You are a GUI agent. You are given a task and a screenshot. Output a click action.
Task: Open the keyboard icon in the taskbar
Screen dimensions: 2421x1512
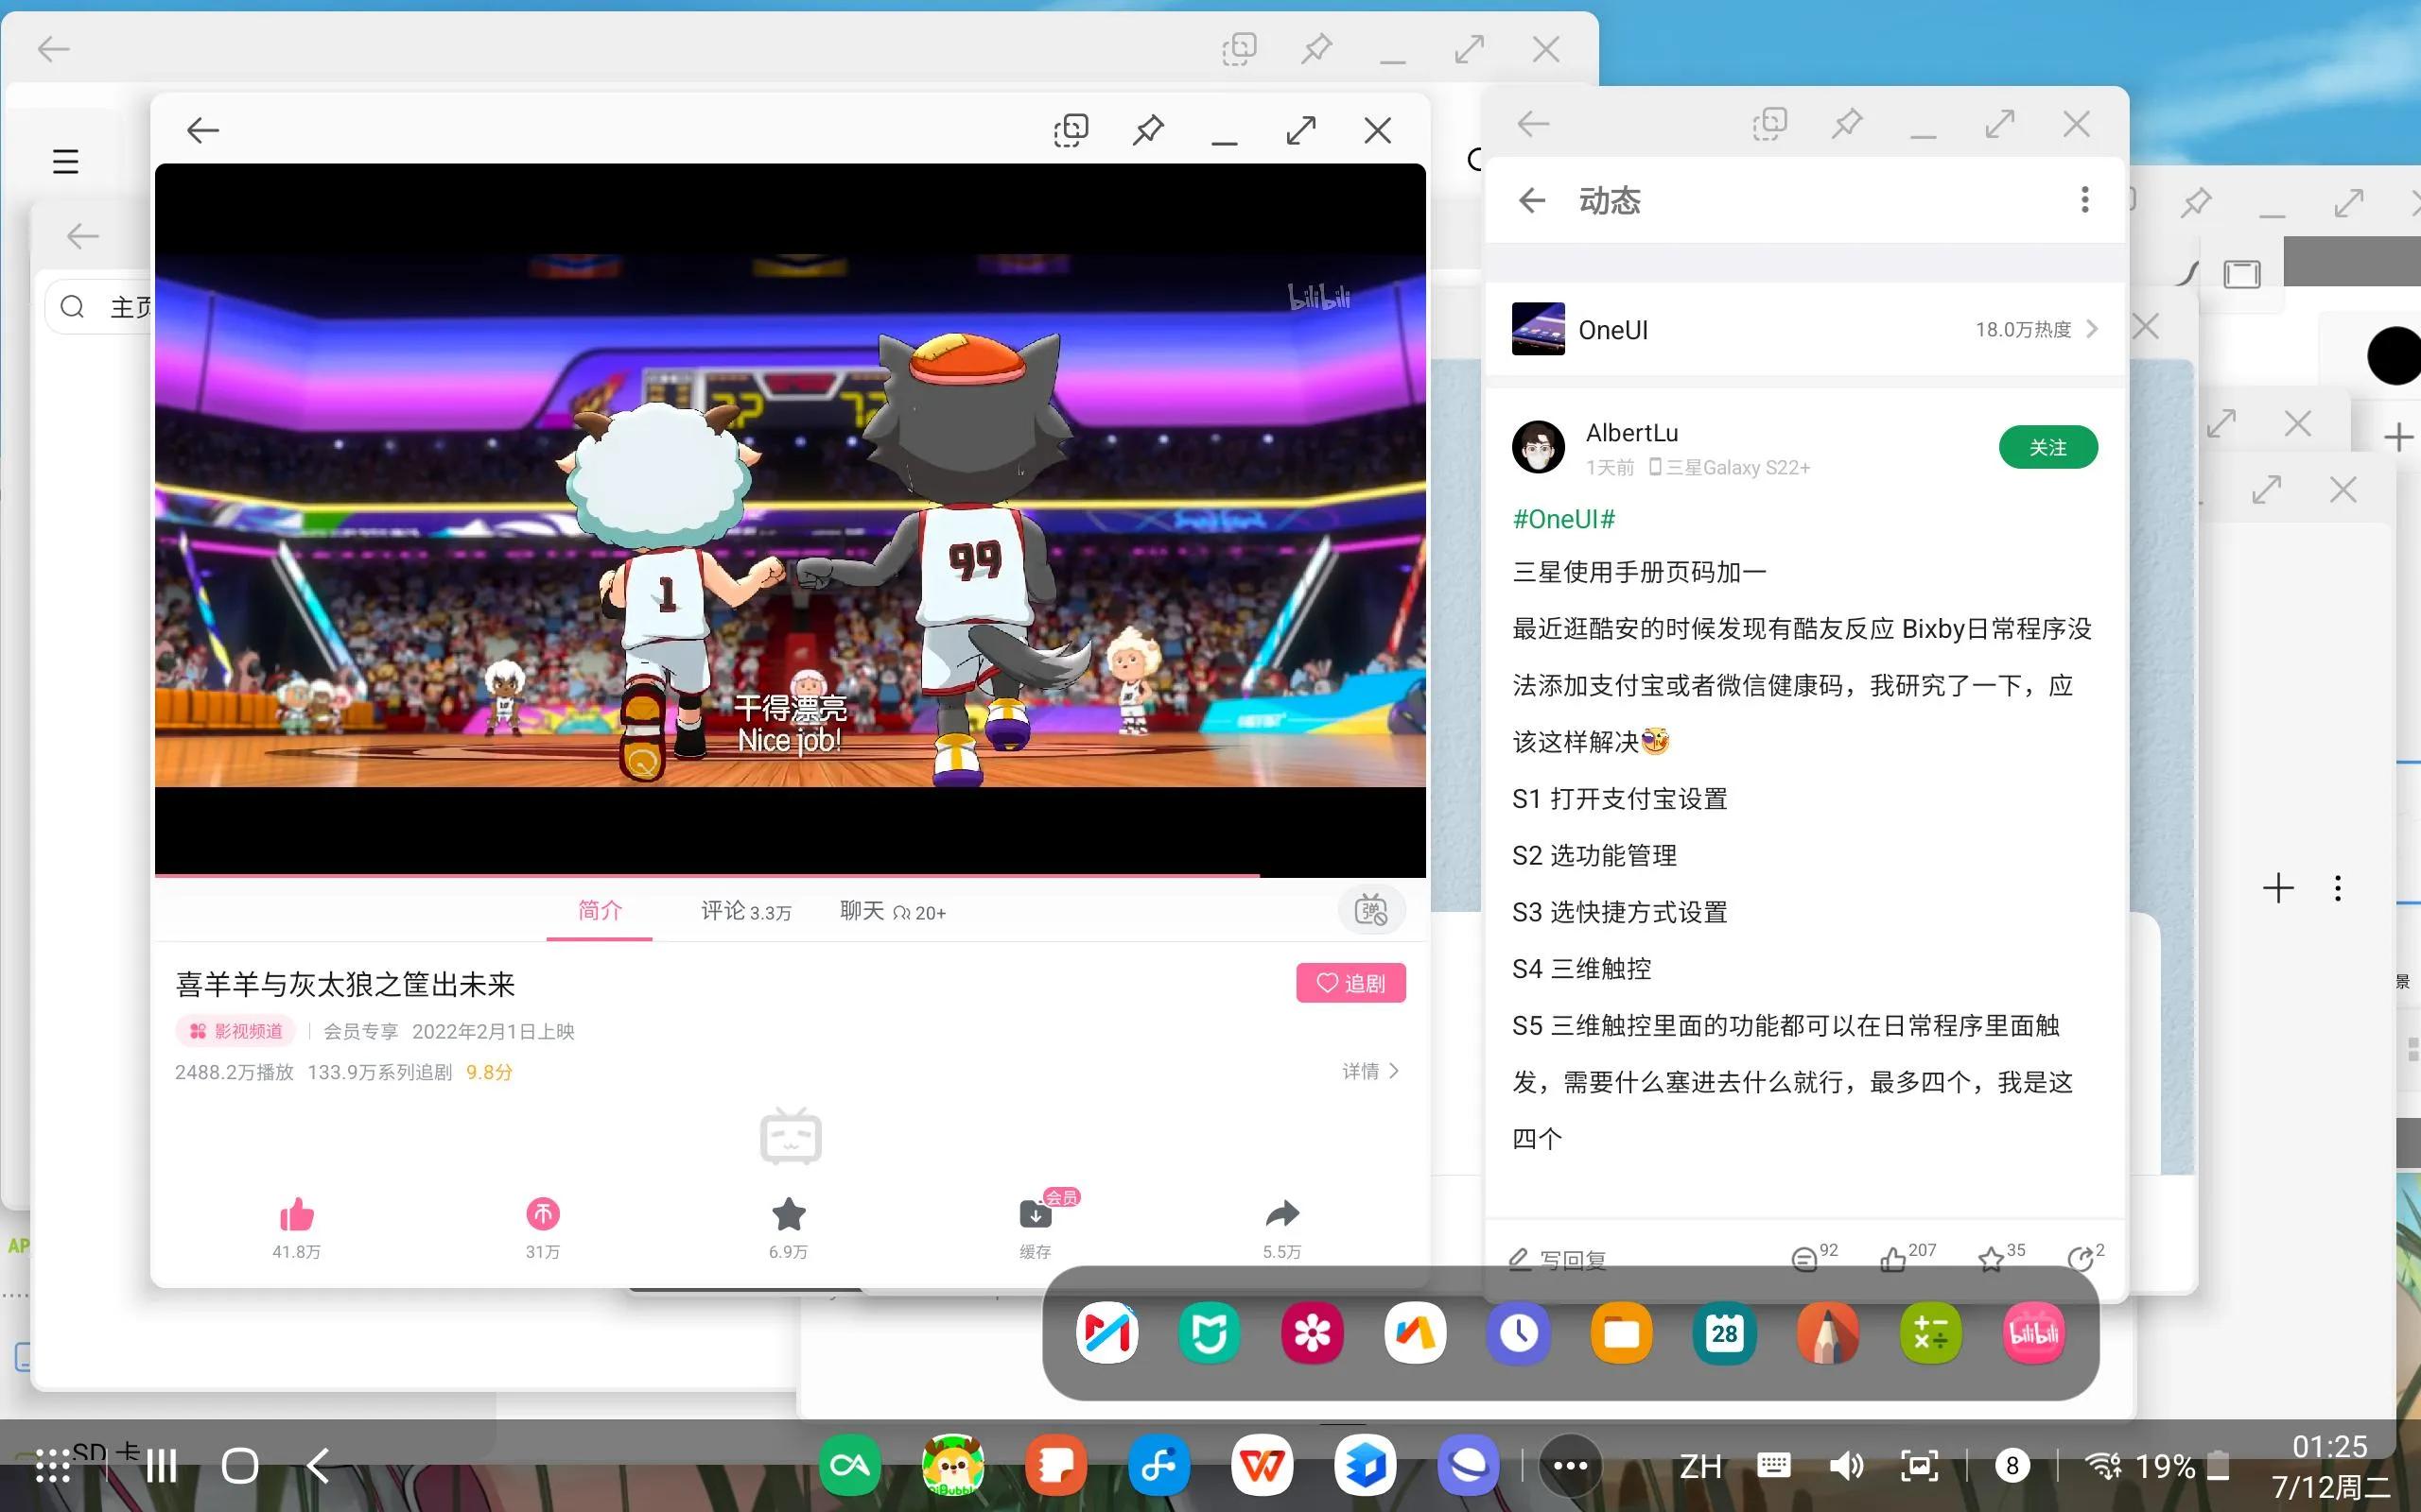pos(1773,1466)
